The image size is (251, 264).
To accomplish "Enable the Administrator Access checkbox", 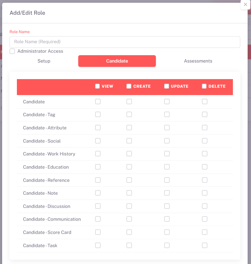I will click(x=12, y=51).
